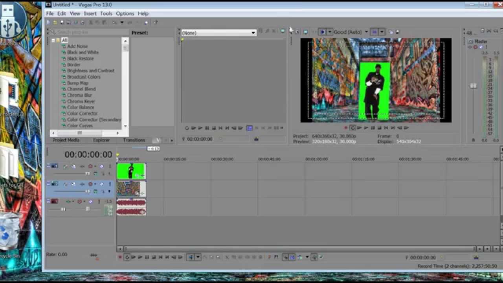Click Preview on External Monitor icon
Screen dimensions: 503x283
click(x=305, y=32)
